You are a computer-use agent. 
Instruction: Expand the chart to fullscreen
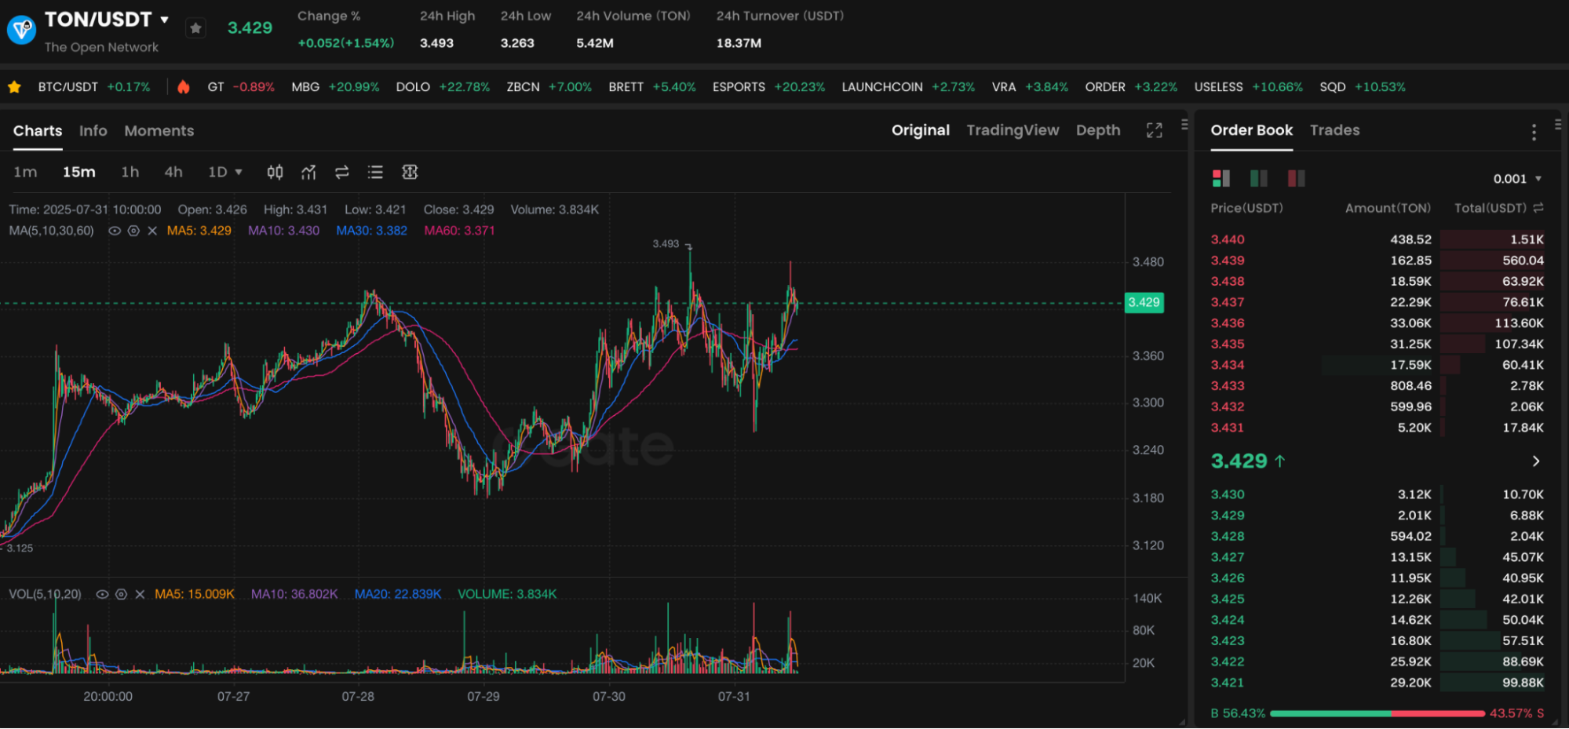coord(1154,130)
